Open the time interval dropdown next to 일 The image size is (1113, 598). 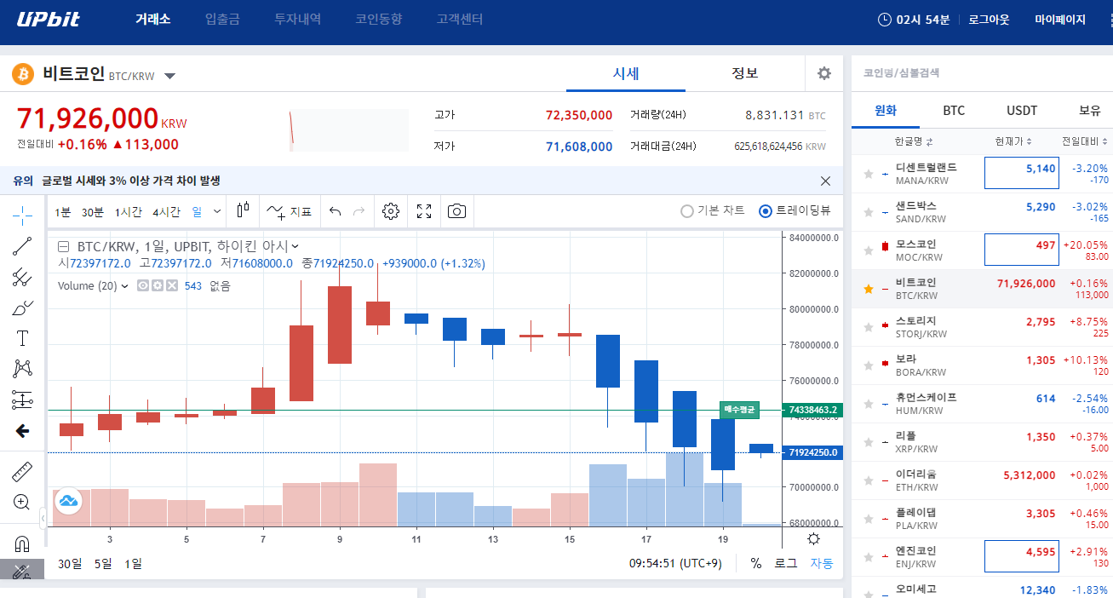[216, 211]
